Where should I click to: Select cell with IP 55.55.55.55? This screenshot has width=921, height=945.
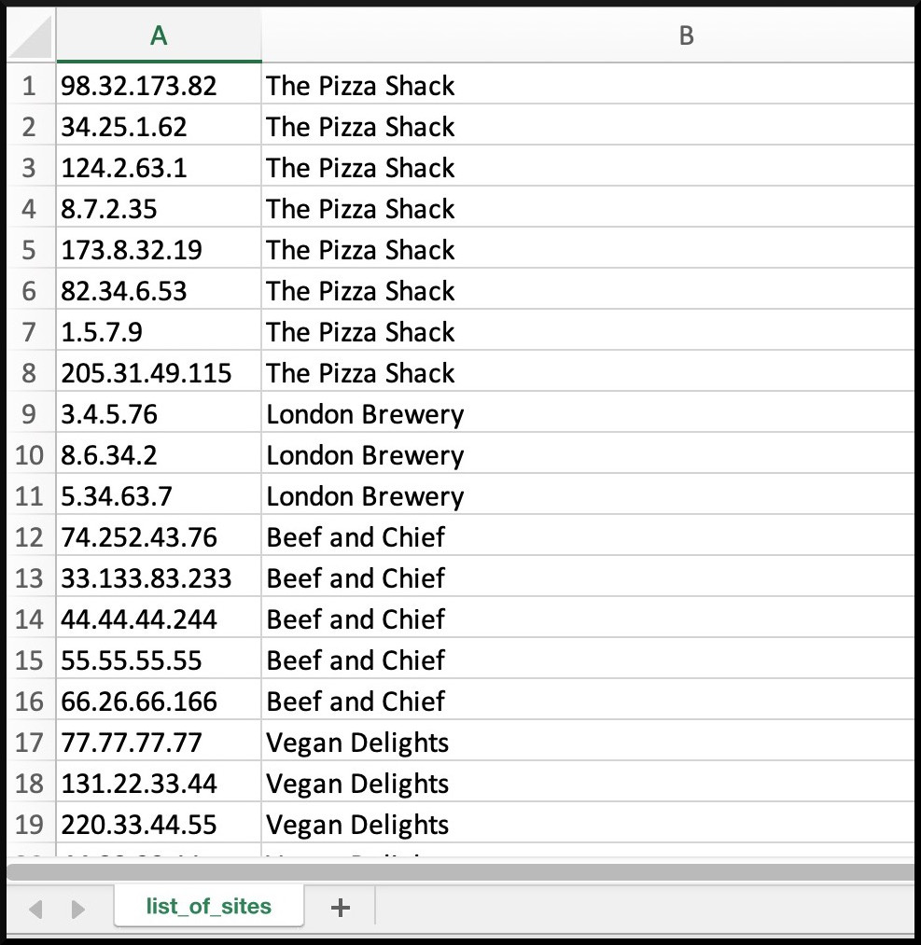[160, 660]
